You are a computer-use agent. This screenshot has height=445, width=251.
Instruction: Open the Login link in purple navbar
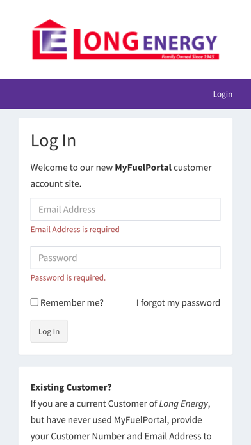click(223, 94)
